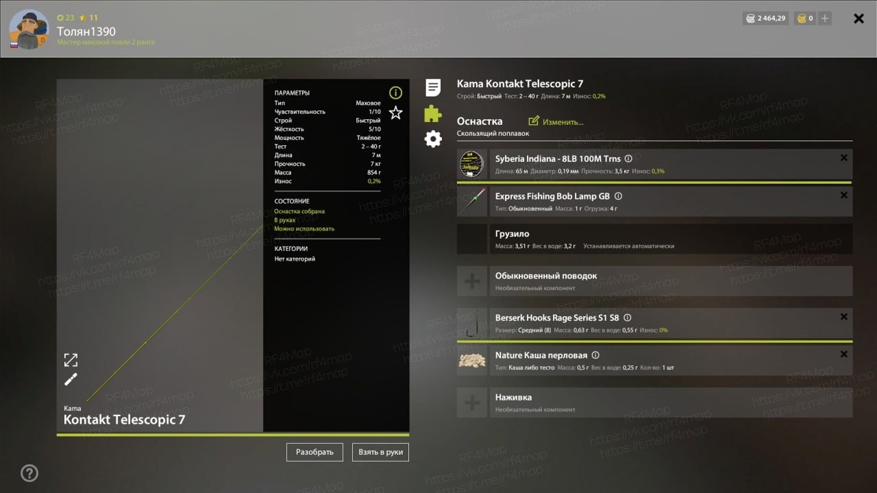Open the rod info circle icon
Screen dimensions: 877x493
click(395, 93)
